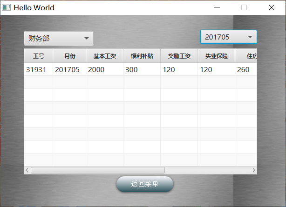Click the horizontal scrollbar left arrow
The image size is (286, 207).
point(27,170)
